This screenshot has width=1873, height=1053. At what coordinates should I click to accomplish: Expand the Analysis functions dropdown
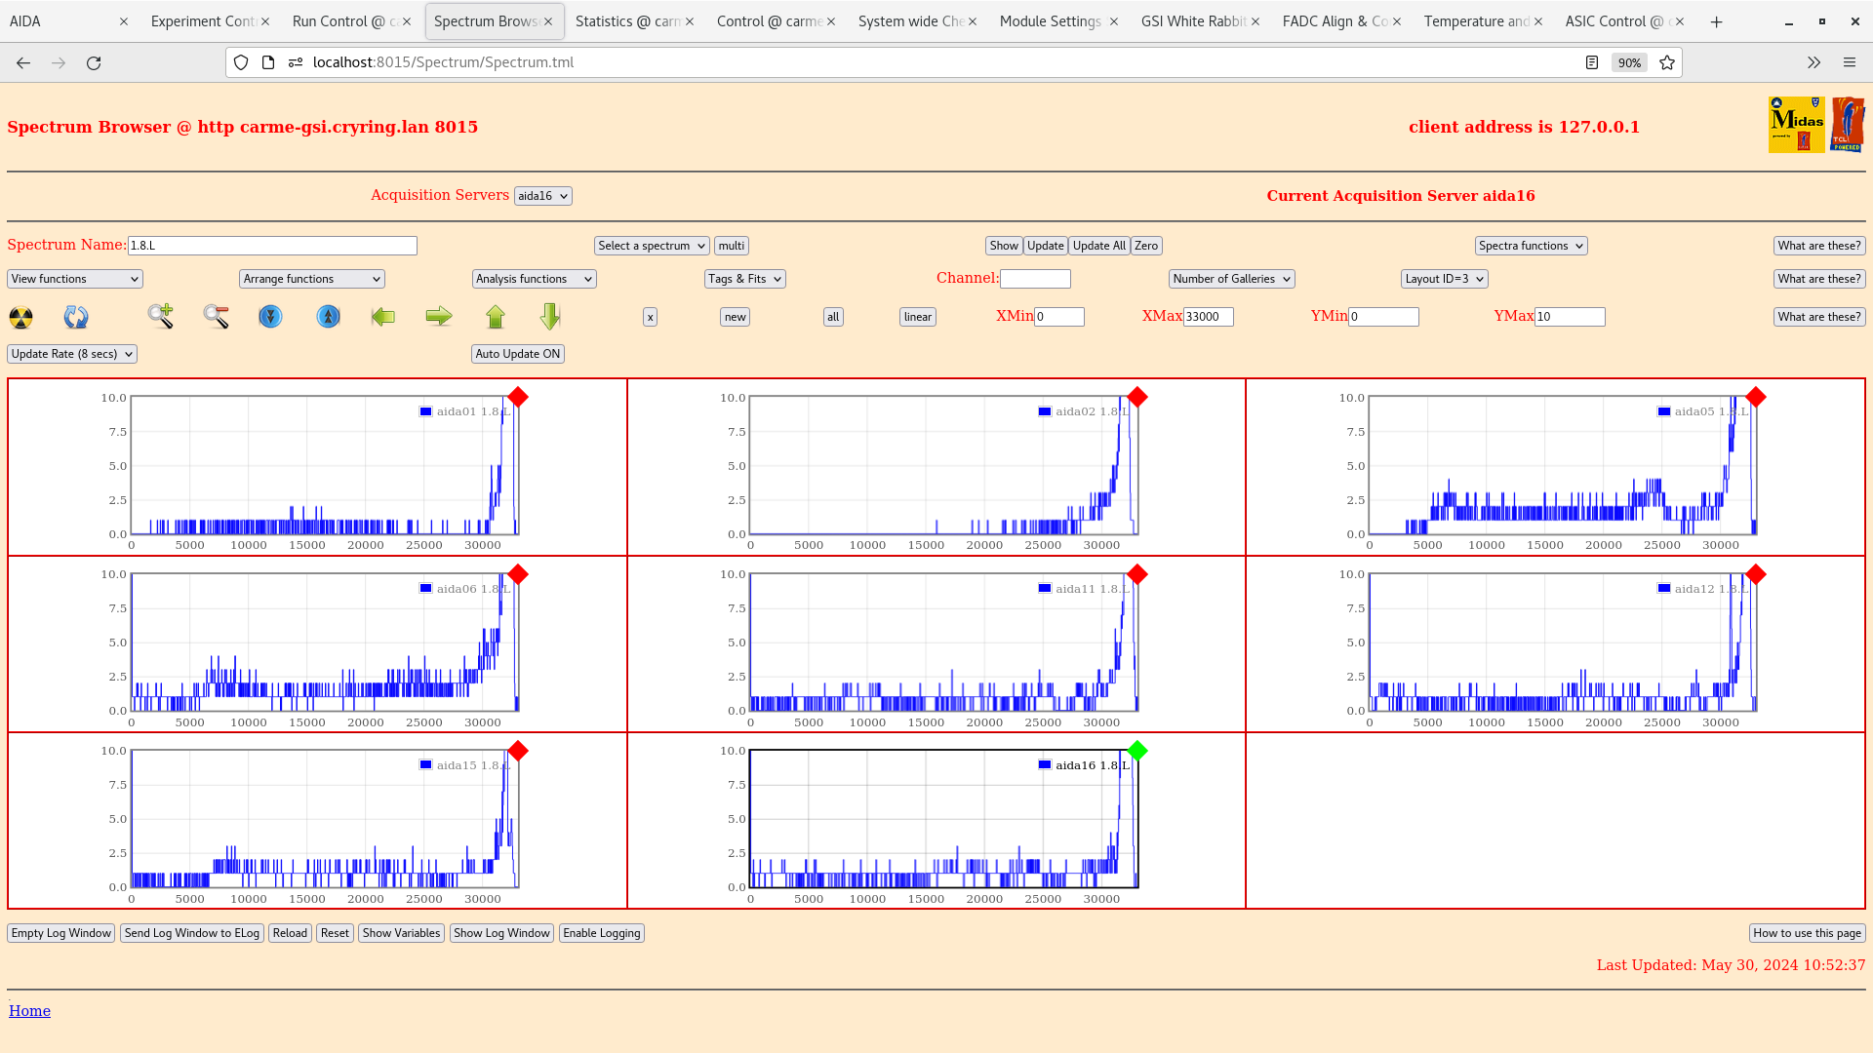pos(534,279)
